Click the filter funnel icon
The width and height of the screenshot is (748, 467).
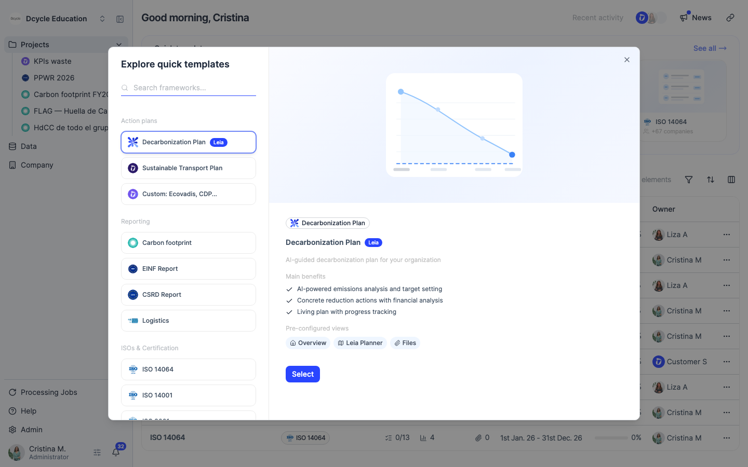[x=689, y=180]
